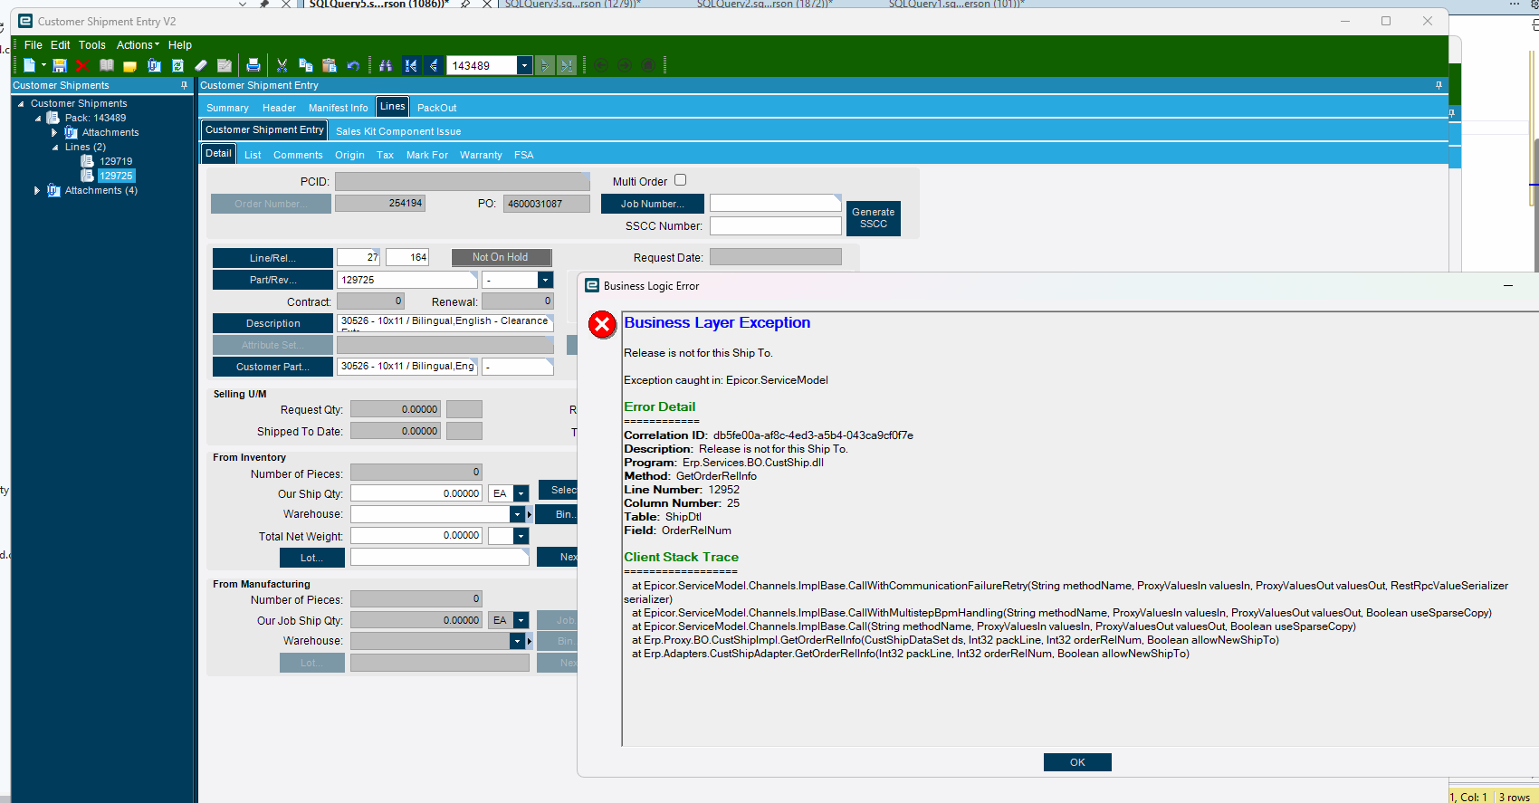Image resolution: width=1539 pixels, height=803 pixels.
Task: Open the Warranty sub-tab
Action: pyautogui.click(x=481, y=155)
